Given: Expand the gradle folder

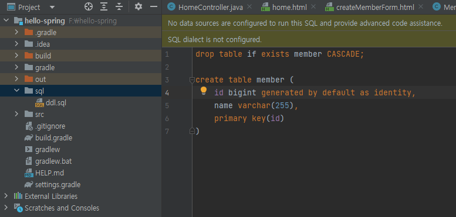Looking at the screenshot, I should [16, 67].
